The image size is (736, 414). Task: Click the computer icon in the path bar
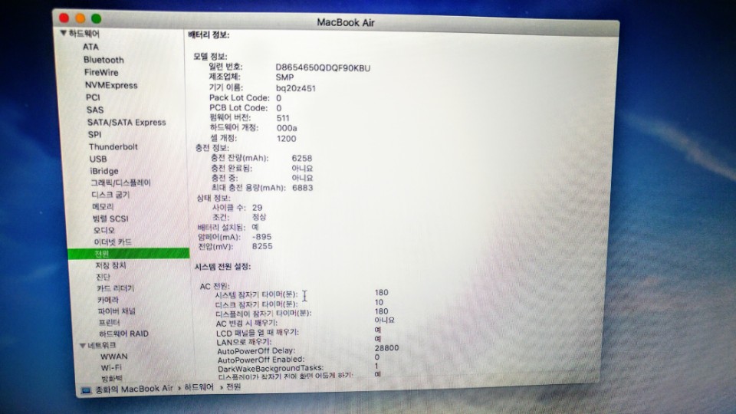pos(87,390)
